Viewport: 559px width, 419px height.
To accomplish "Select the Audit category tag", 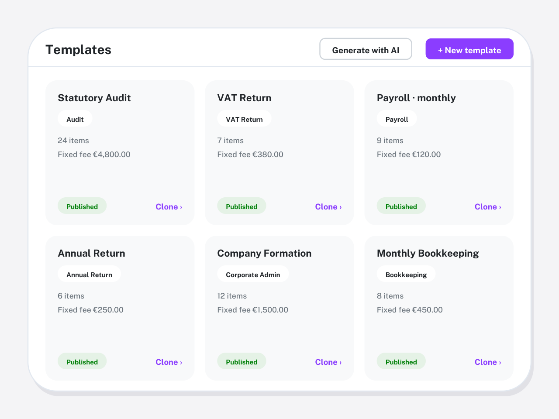I will [x=75, y=119].
